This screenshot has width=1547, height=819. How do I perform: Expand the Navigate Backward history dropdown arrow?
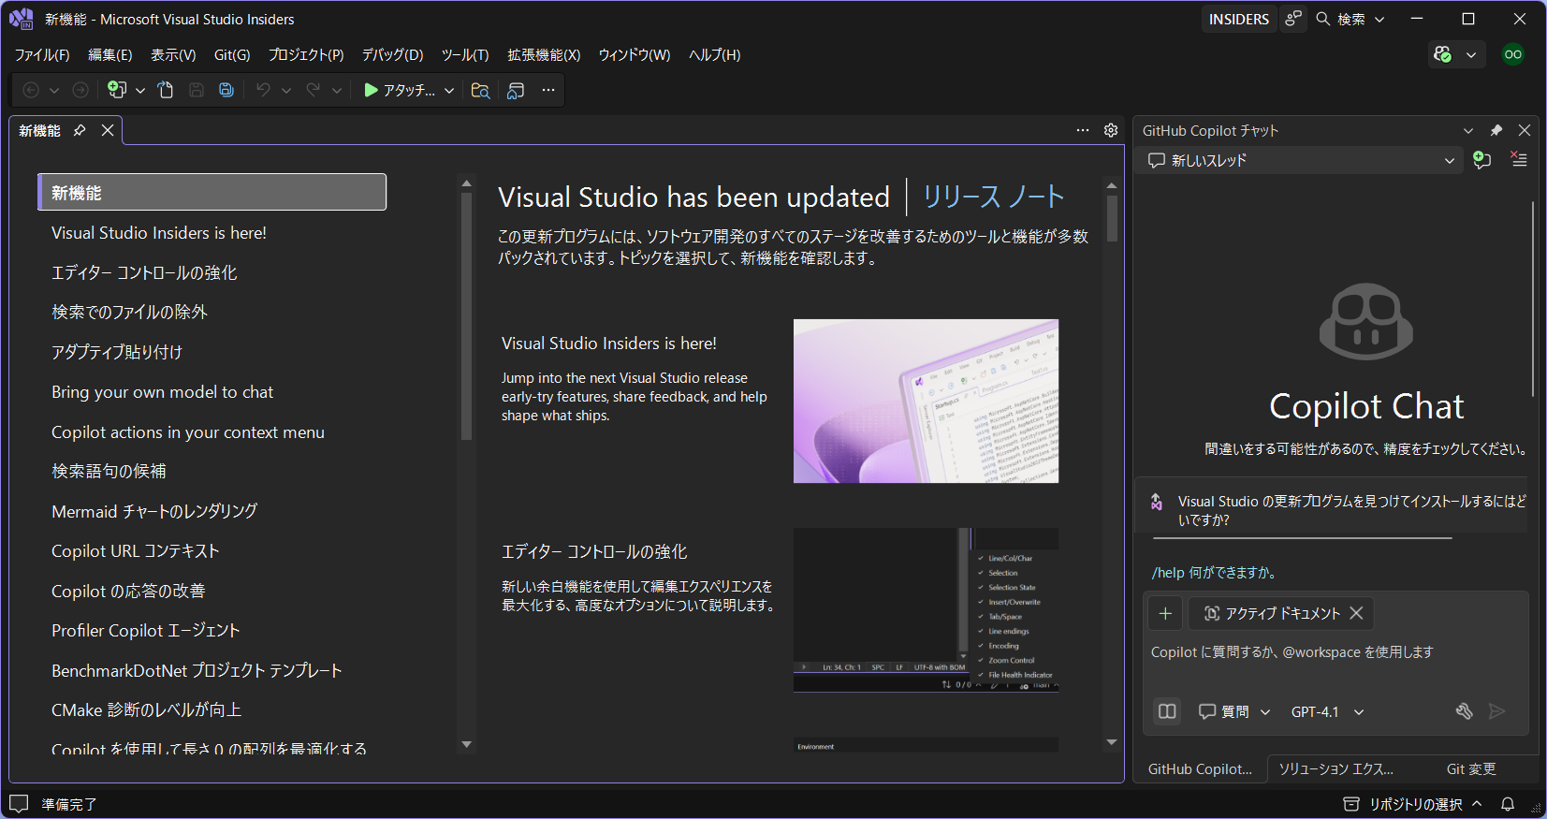click(x=54, y=90)
